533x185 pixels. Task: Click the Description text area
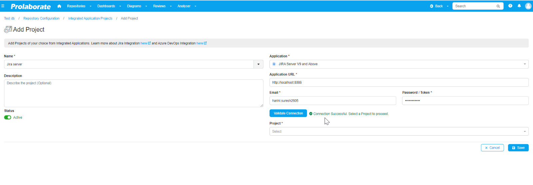(134, 93)
